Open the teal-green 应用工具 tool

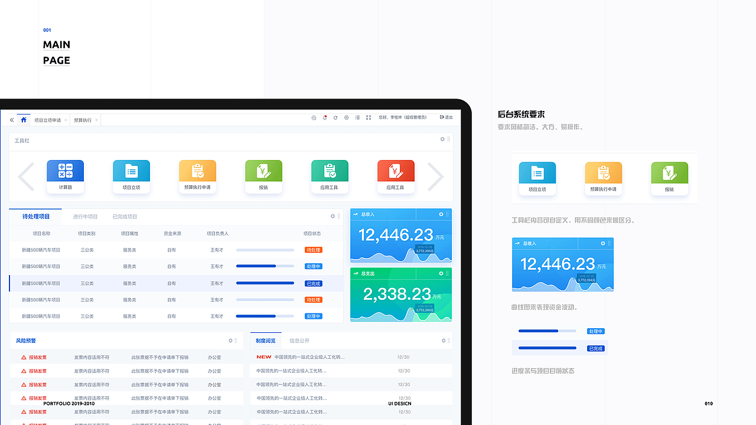click(x=330, y=176)
